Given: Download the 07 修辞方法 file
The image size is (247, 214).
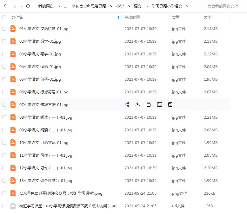Looking at the screenshot, I should point(138,104).
